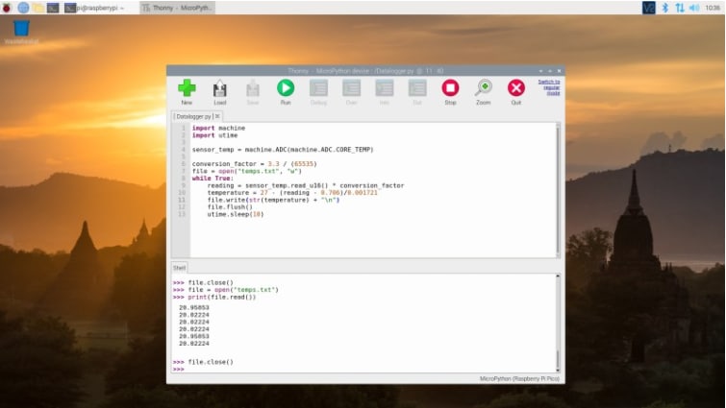Choose the Step Into tool
Screen dimensions: 726x408
coord(385,91)
